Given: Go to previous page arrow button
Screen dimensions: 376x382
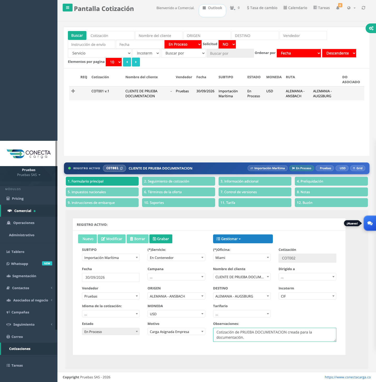Looking at the screenshot, I should pos(127,62).
